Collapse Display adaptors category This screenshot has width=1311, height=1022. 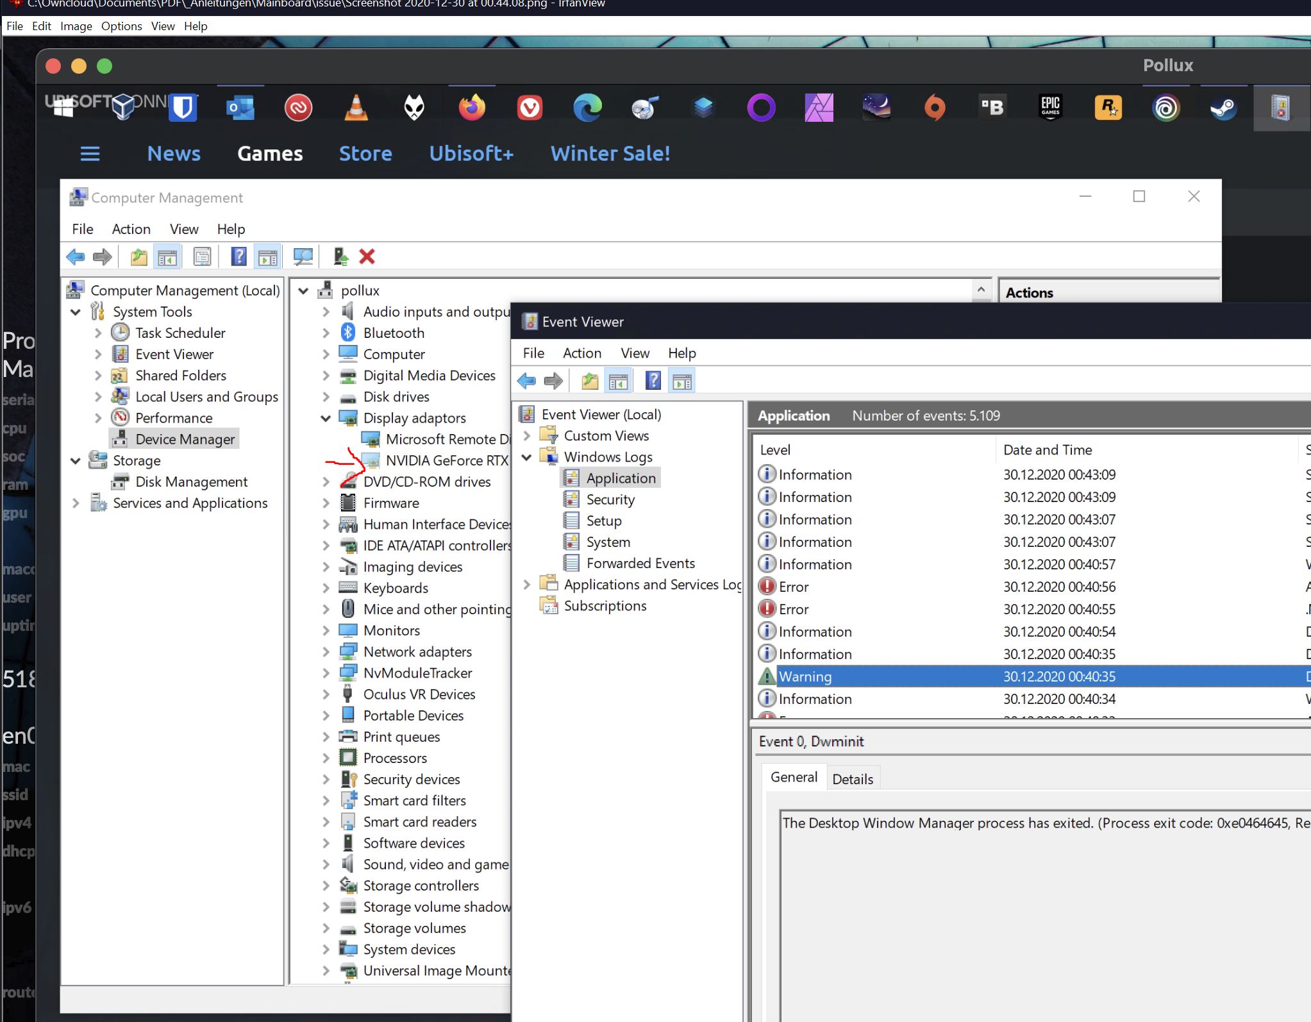coord(326,419)
